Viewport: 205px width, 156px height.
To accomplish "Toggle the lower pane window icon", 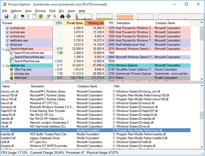I will tap(34, 16).
